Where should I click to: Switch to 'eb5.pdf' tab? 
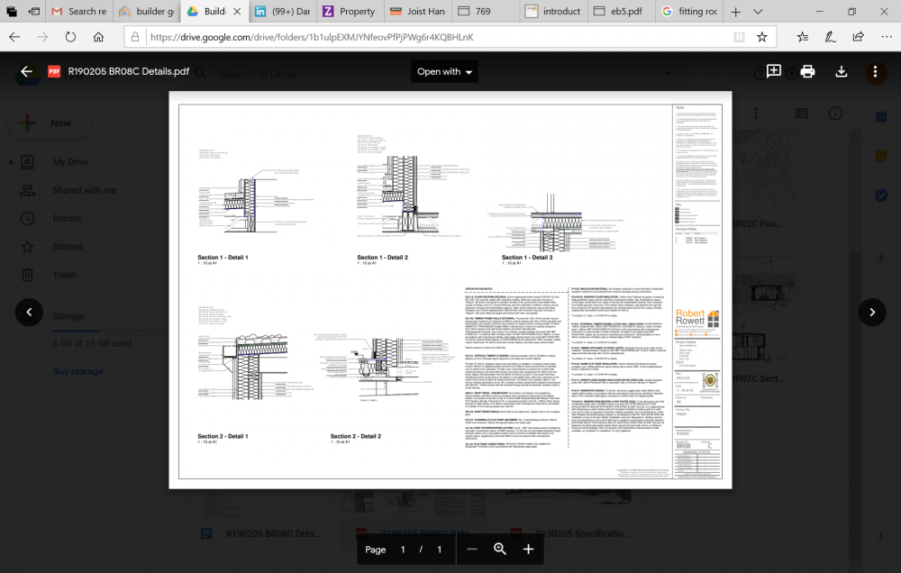pos(621,12)
